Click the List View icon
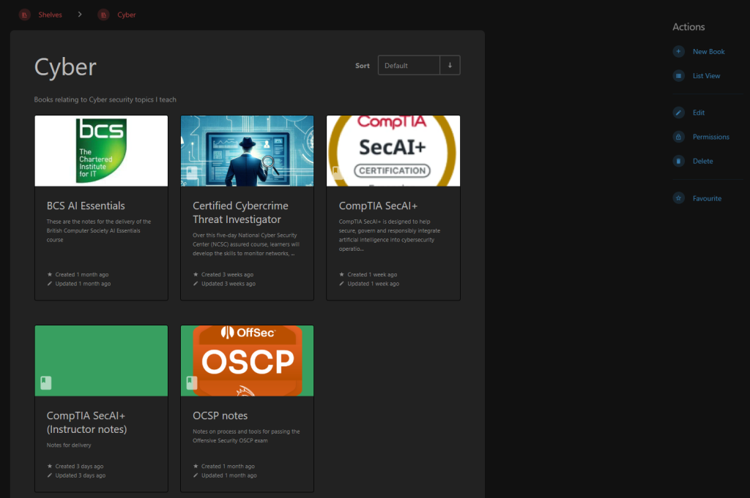The width and height of the screenshot is (750, 498). (678, 75)
